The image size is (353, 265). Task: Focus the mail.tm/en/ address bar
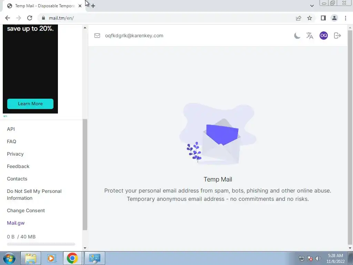coord(167,18)
